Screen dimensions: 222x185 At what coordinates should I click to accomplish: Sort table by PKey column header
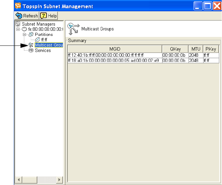211,49
